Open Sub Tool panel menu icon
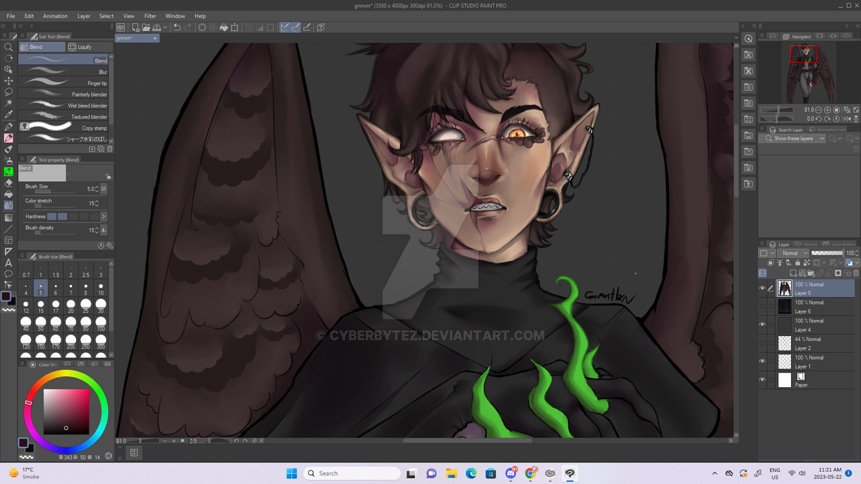This screenshot has width=861, height=484. click(23, 36)
